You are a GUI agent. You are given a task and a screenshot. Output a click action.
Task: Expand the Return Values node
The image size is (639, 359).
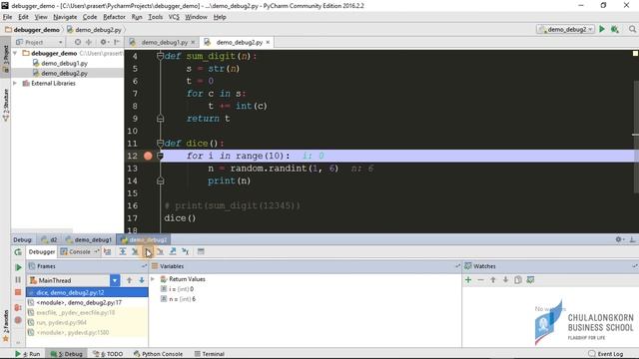153,279
